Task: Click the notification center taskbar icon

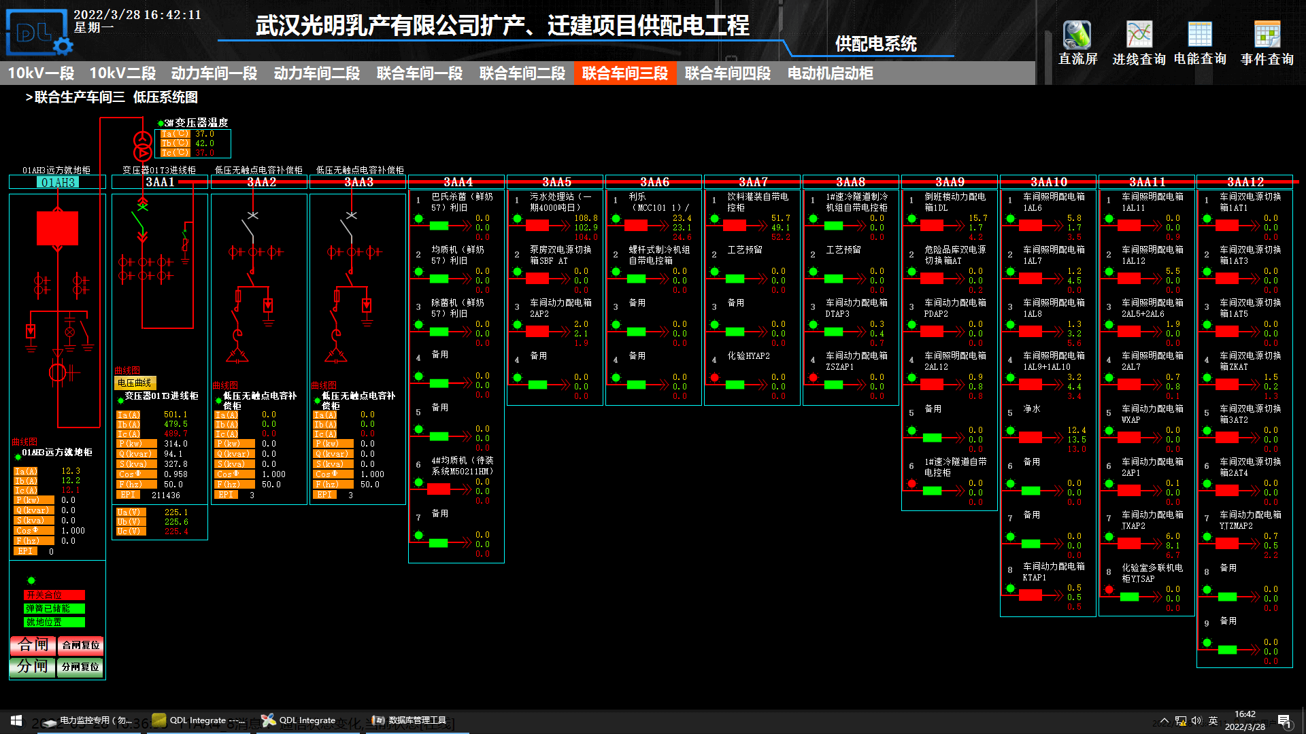Action: coord(1284,720)
